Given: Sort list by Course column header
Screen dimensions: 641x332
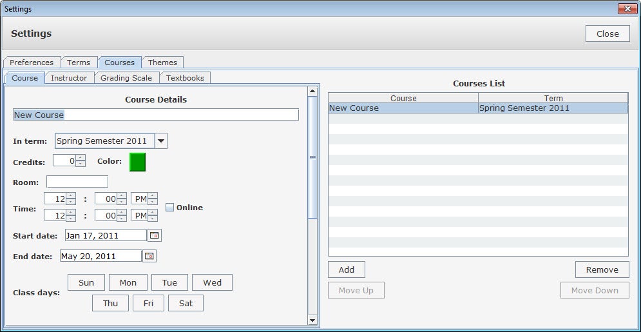Looking at the screenshot, I should click(403, 98).
